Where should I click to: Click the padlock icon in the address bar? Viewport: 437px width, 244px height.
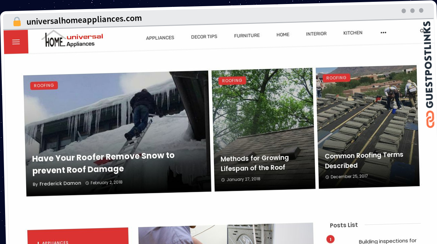(x=17, y=22)
